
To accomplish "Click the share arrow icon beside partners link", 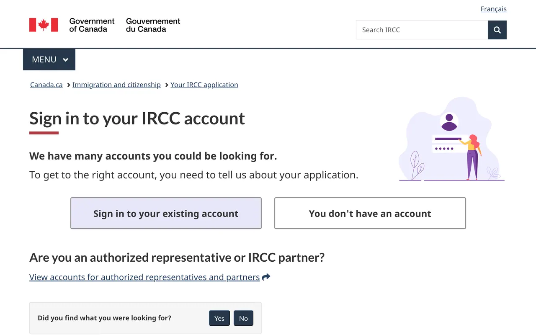I will 266,277.
